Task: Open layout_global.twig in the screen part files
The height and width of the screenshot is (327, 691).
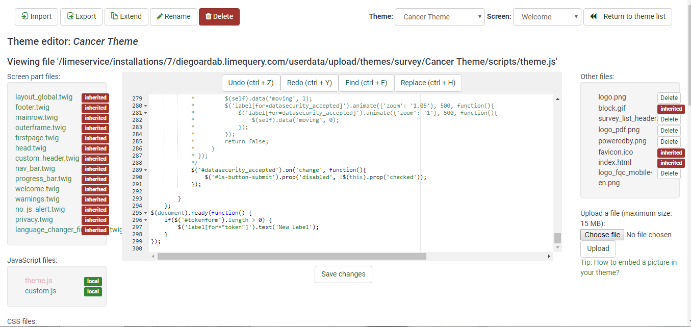Action: click(x=44, y=97)
